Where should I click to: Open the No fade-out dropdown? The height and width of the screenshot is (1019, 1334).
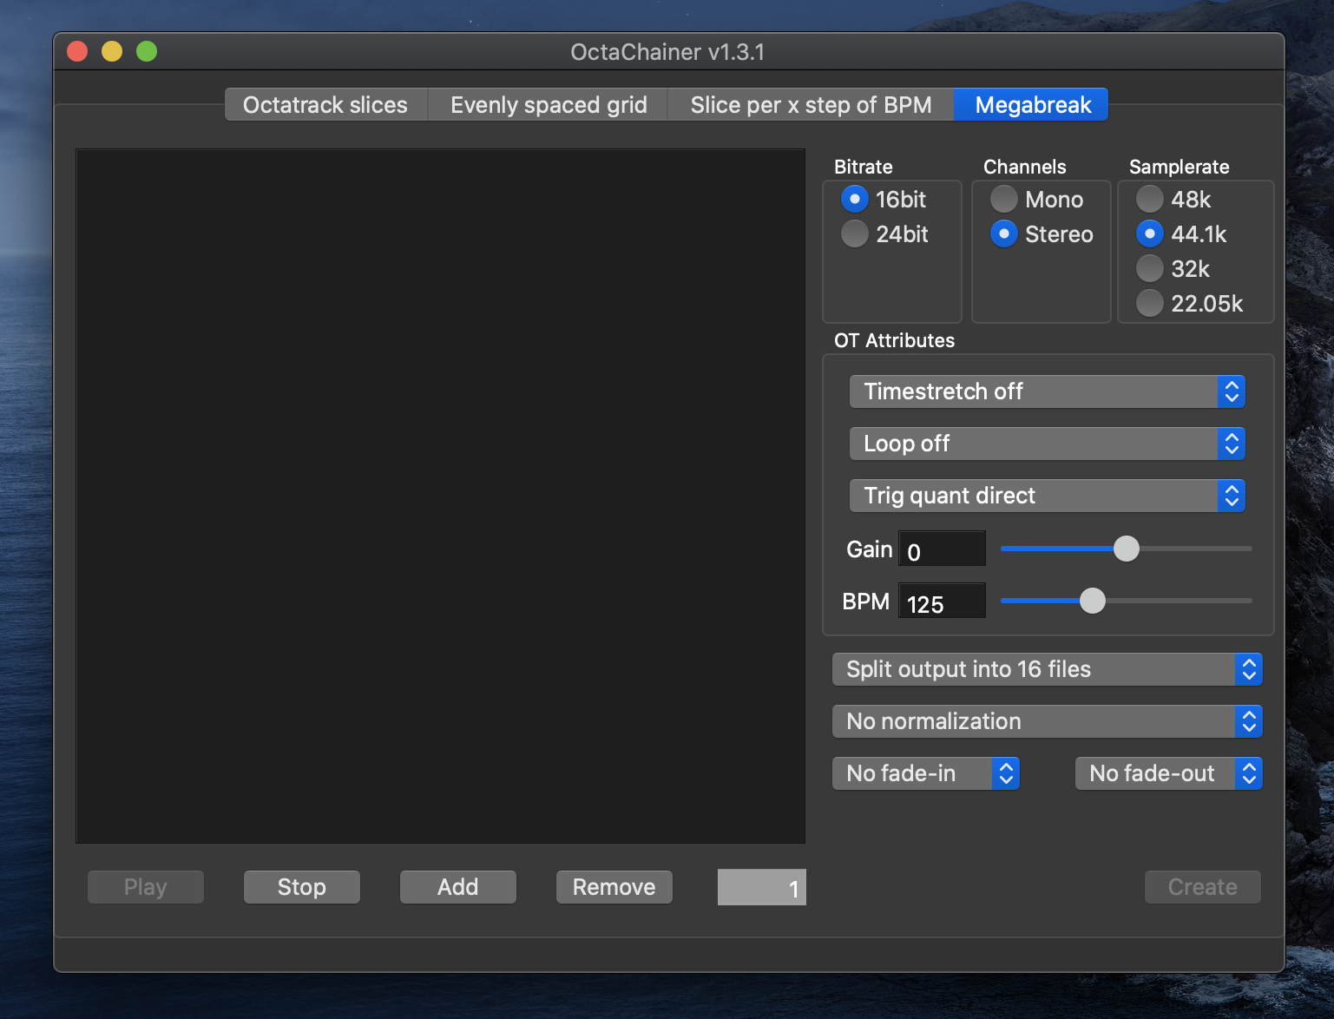coord(1168,773)
